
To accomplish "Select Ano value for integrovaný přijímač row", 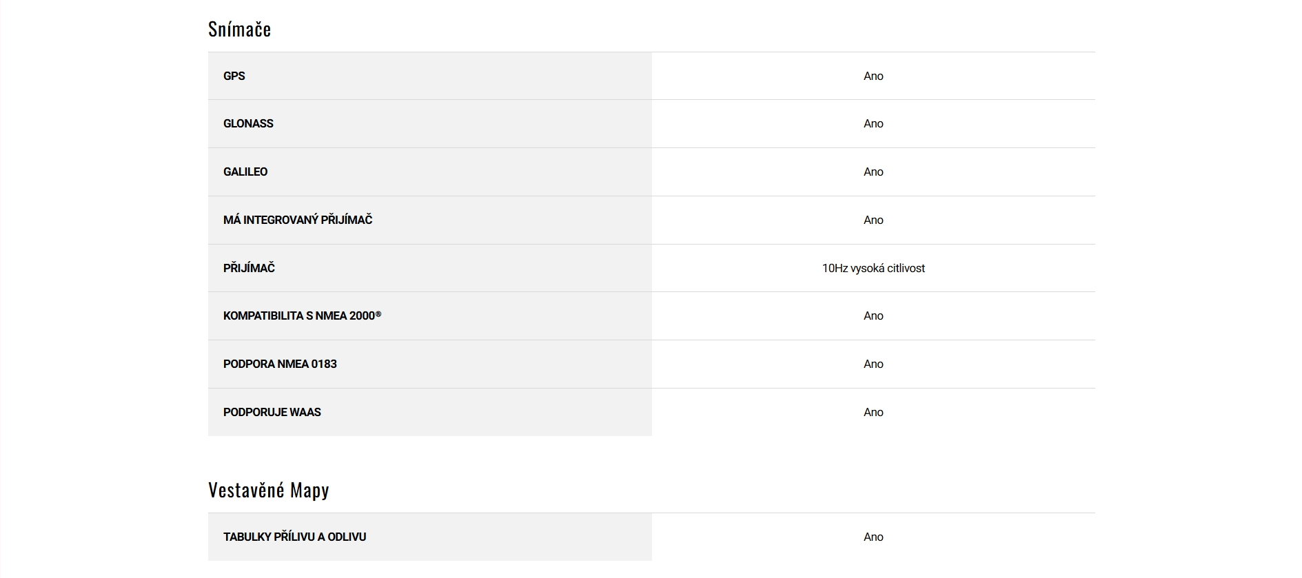I will click(873, 220).
